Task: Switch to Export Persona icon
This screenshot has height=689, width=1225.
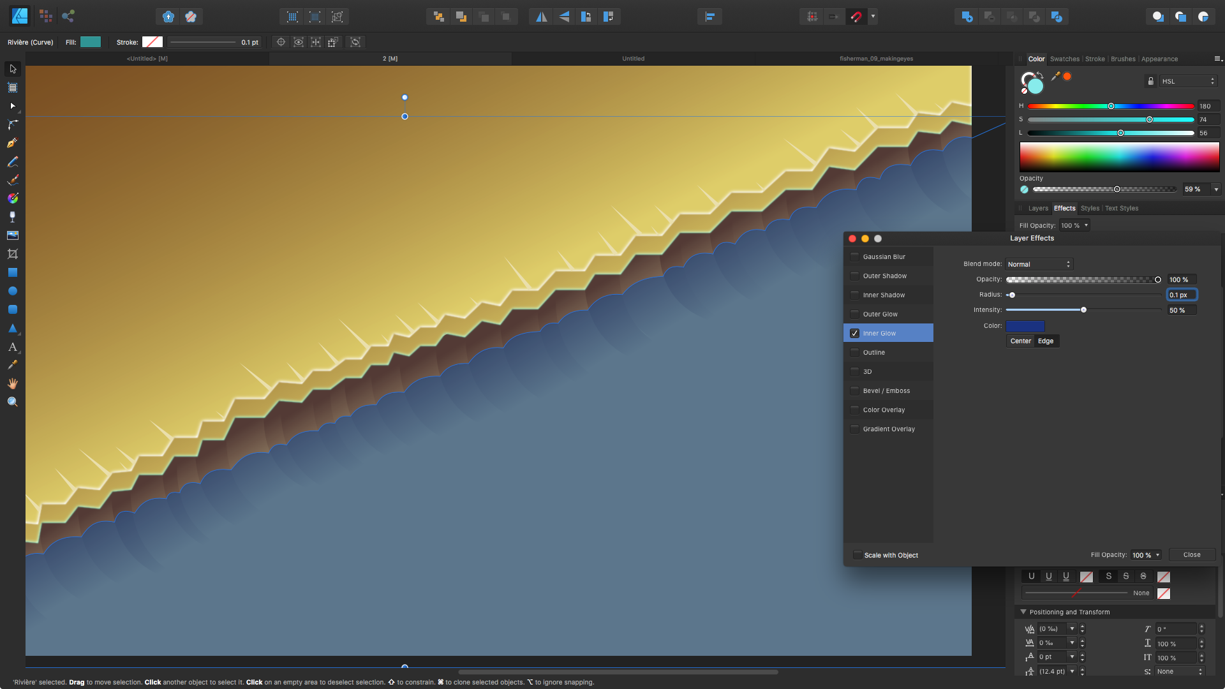Action: (x=68, y=16)
